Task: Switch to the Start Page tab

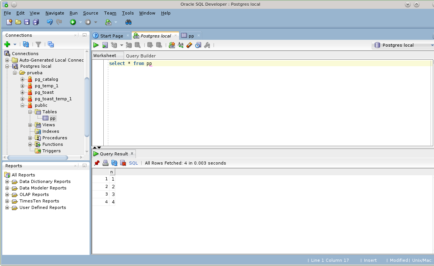Action: point(111,36)
